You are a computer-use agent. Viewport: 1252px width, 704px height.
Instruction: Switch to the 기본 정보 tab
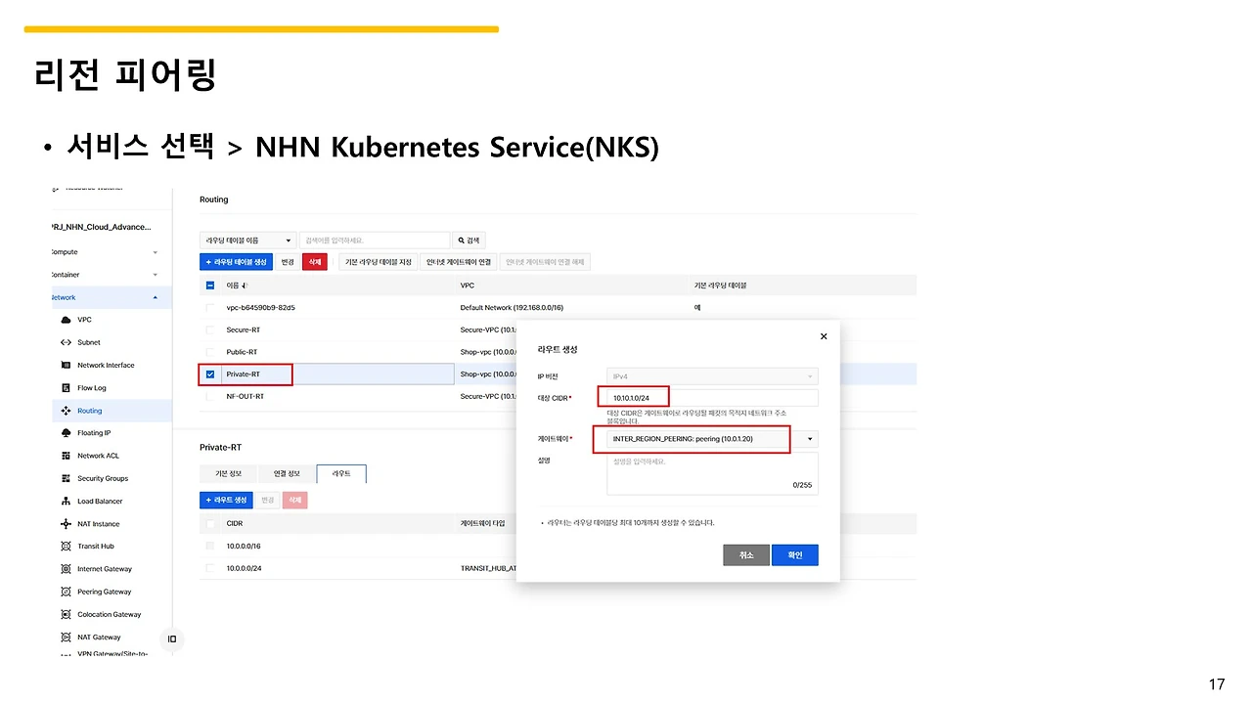pyautogui.click(x=228, y=474)
